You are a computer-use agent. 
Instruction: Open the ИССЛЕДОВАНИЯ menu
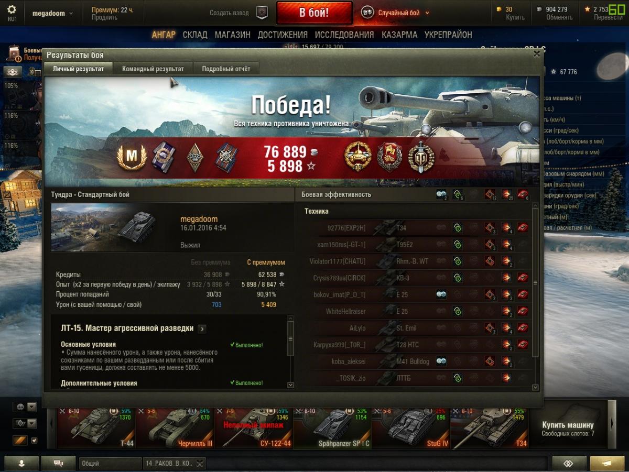tap(344, 35)
